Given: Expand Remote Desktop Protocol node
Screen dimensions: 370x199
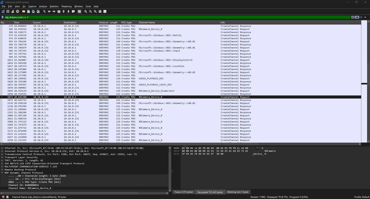Looking at the screenshot, I should pos(2,169).
